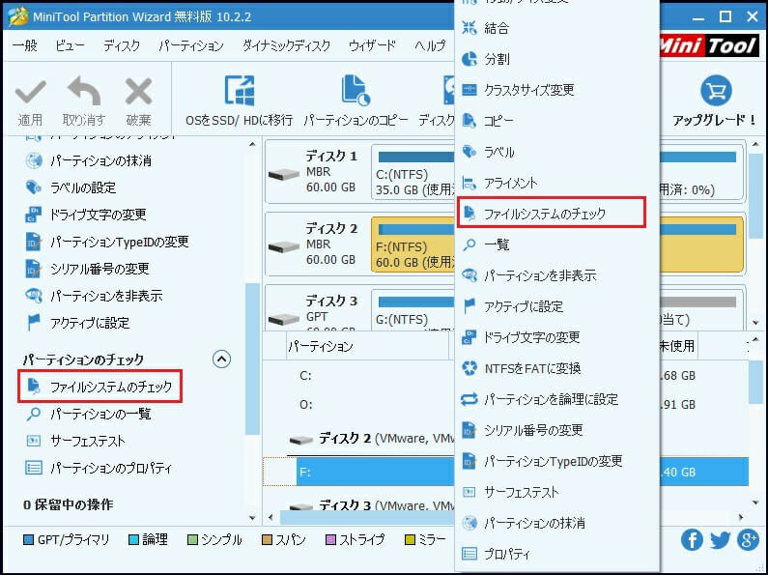Open the ビュー menu
This screenshot has height=575, width=768.
pos(70,45)
